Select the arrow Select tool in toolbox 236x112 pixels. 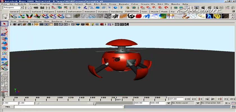coord(4,24)
